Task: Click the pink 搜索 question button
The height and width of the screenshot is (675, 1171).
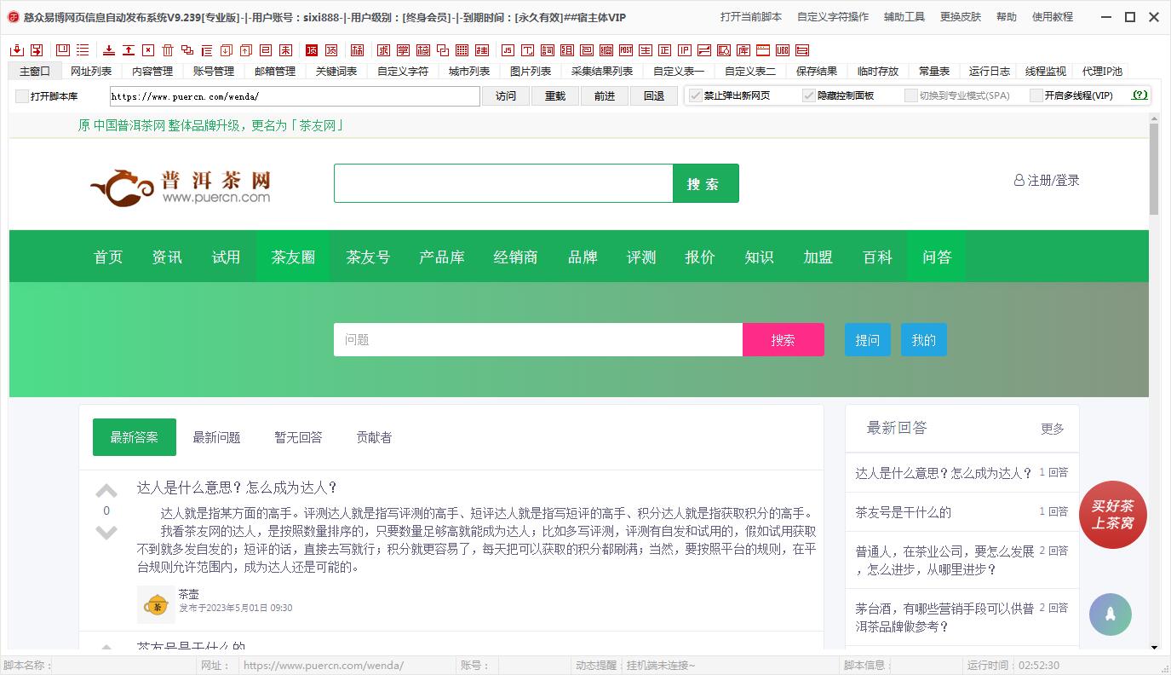Action: tap(784, 339)
